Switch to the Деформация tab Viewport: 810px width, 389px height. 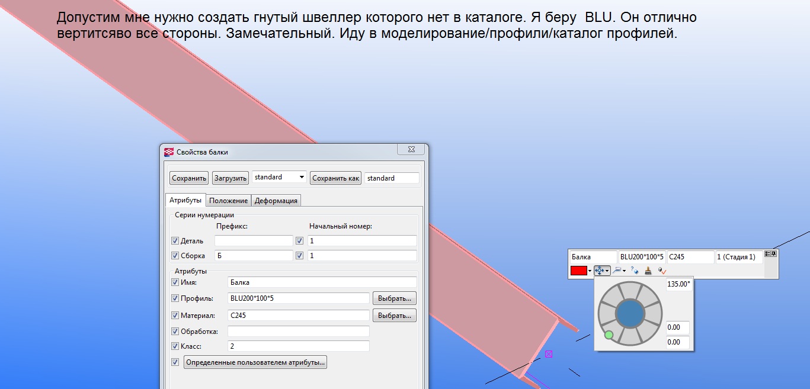[x=276, y=201]
